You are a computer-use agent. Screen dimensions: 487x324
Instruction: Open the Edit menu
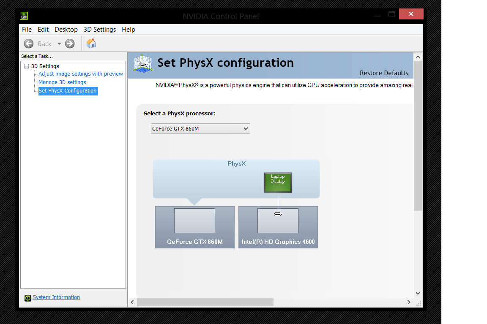tap(43, 30)
